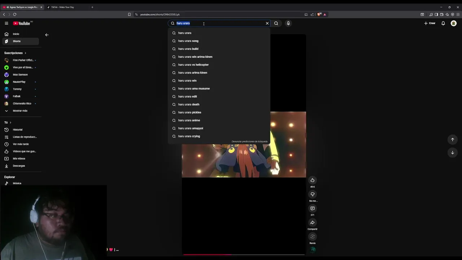The height and width of the screenshot is (260, 462).
Task: Open the notifications bell
Action: (443, 23)
